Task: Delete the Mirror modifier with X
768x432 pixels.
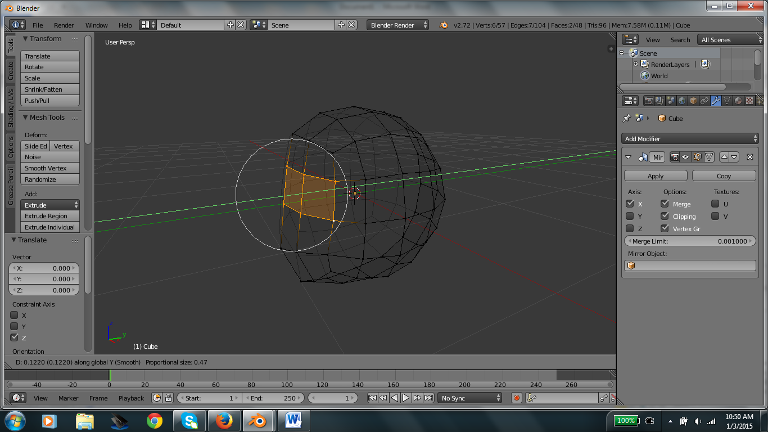Action: click(749, 157)
